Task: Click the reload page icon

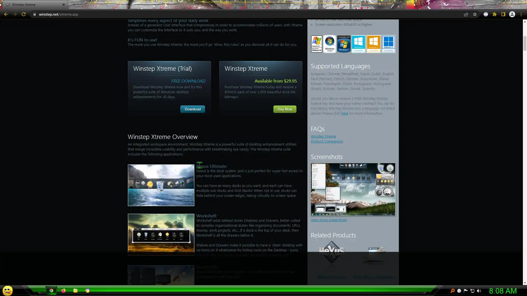Action: tap(24, 14)
